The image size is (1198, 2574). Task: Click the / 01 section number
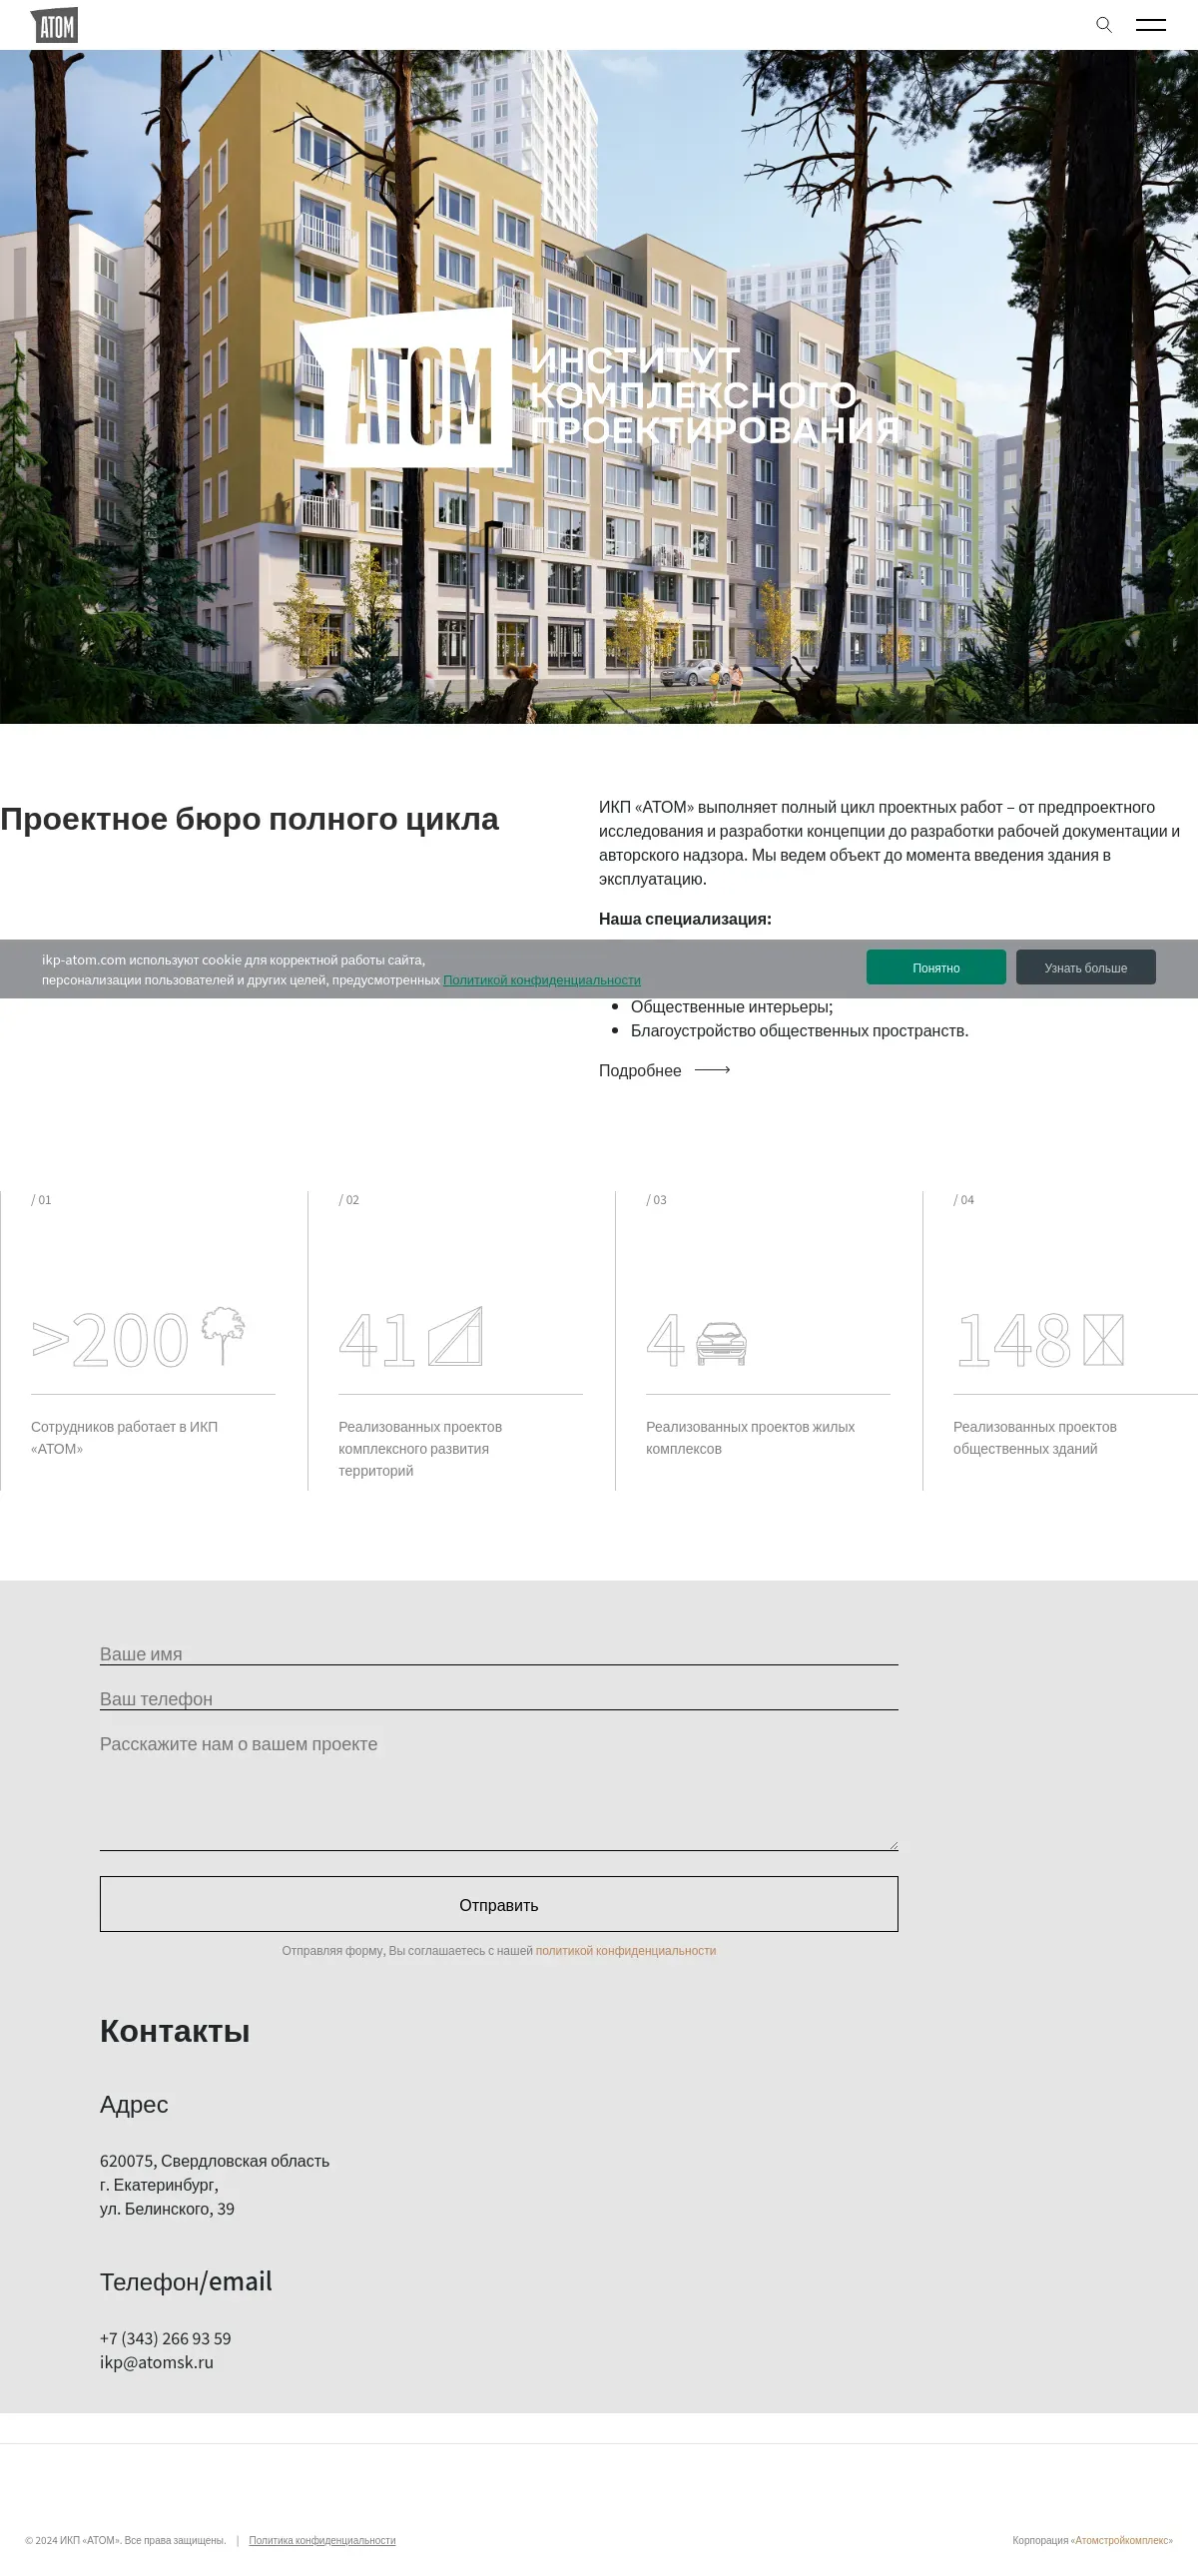pyautogui.click(x=41, y=1199)
